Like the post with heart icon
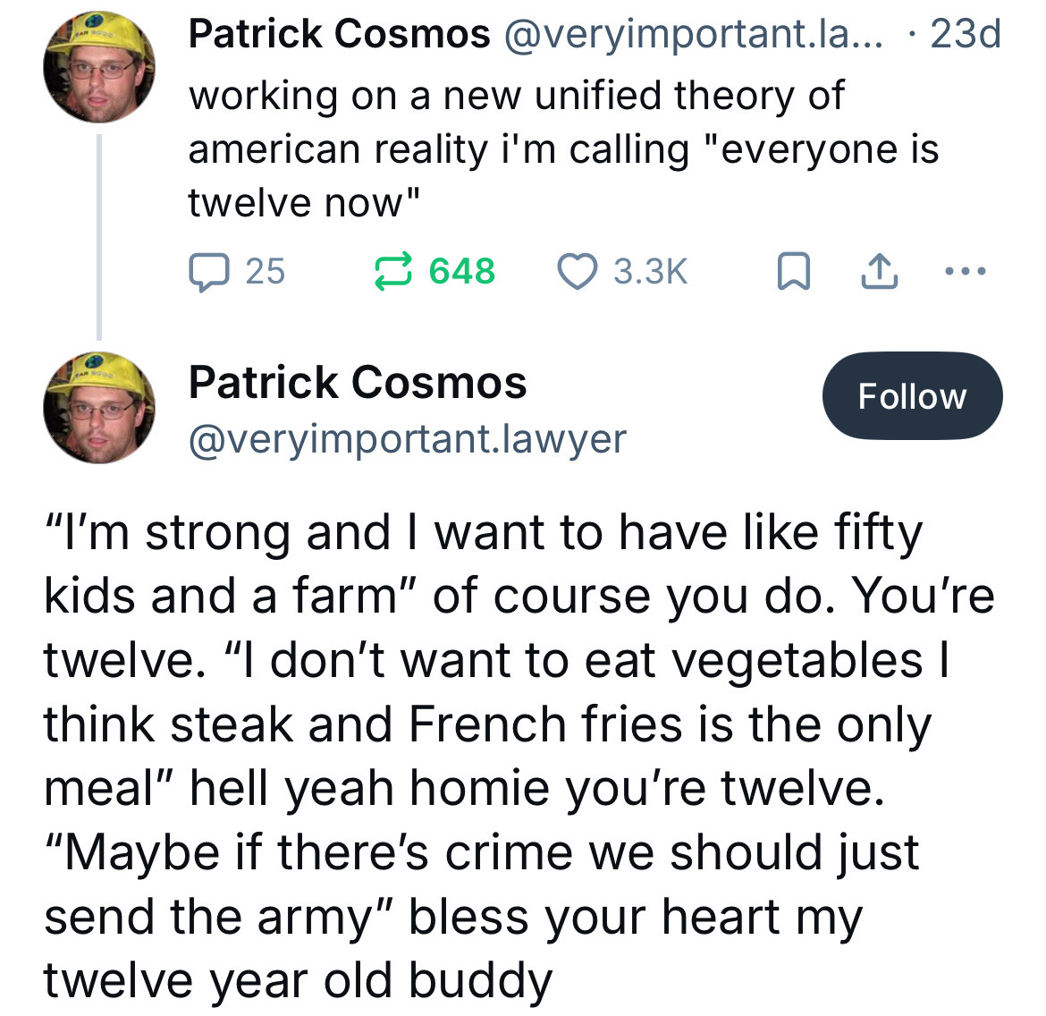This screenshot has height=1016, width=1046. [577, 272]
